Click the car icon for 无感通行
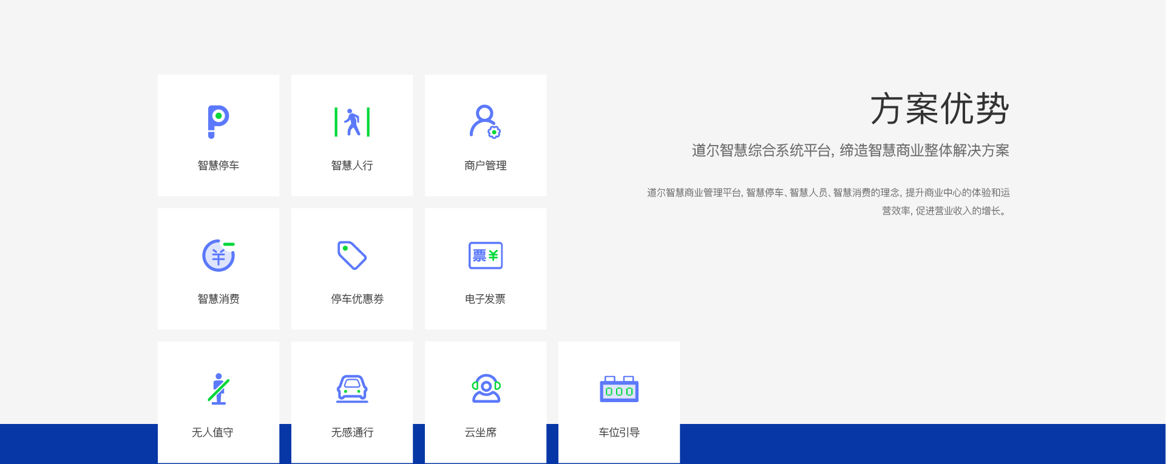 pyautogui.click(x=352, y=389)
